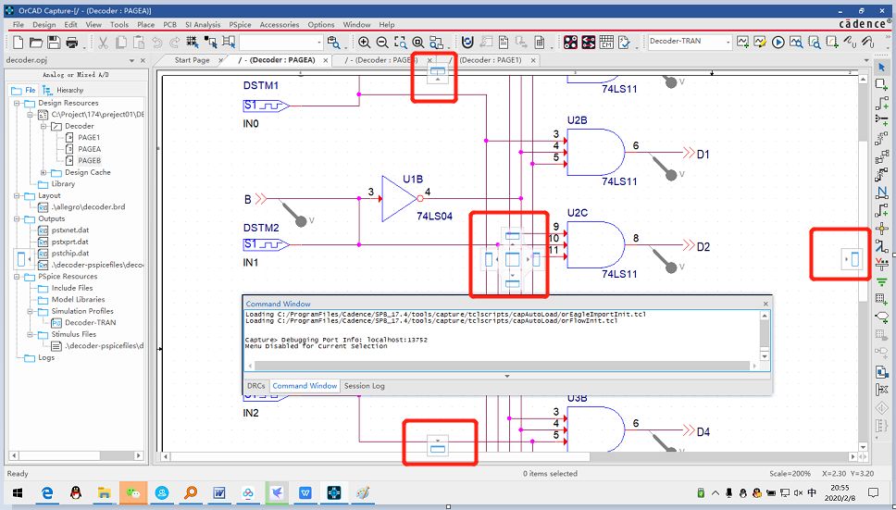Open the Place menu
This screenshot has width=896, height=510.
[145, 25]
